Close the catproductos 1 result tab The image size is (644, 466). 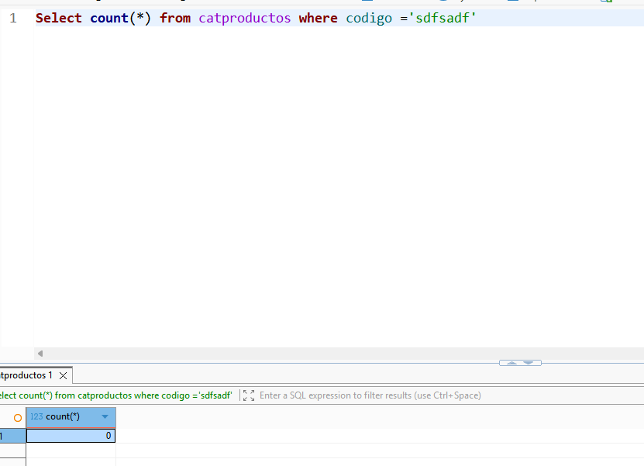[x=63, y=375]
